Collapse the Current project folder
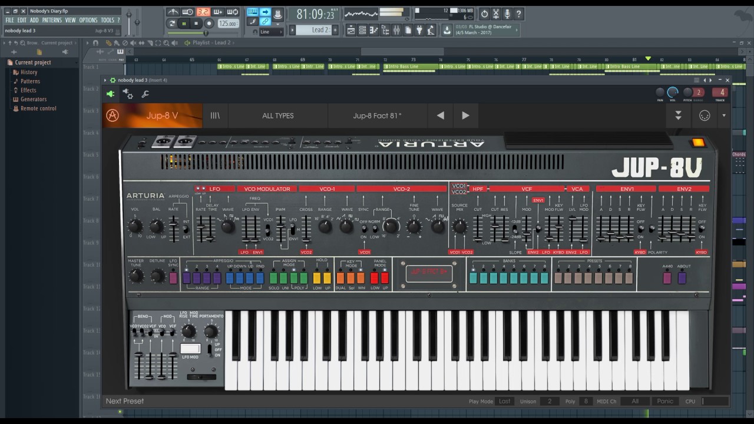Screen dimensions: 754x424 [32, 62]
